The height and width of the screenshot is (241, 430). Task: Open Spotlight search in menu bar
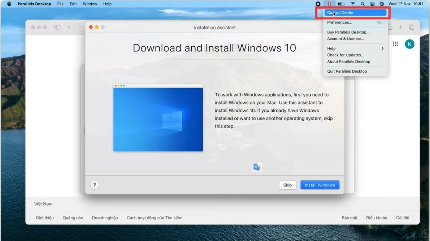click(363, 4)
